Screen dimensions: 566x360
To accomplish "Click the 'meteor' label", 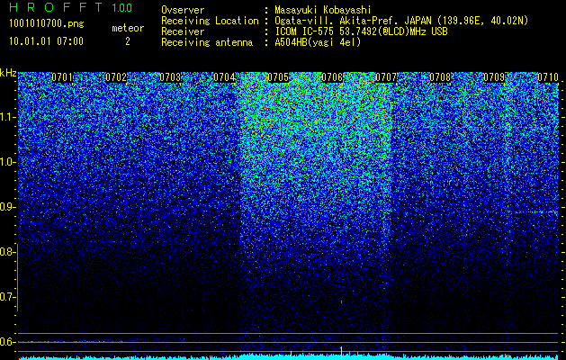I will [128, 28].
